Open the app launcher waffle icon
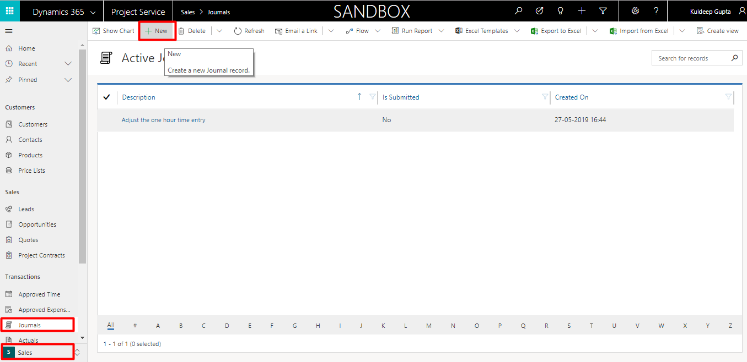747x362 pixels. [x=9, y=12]
